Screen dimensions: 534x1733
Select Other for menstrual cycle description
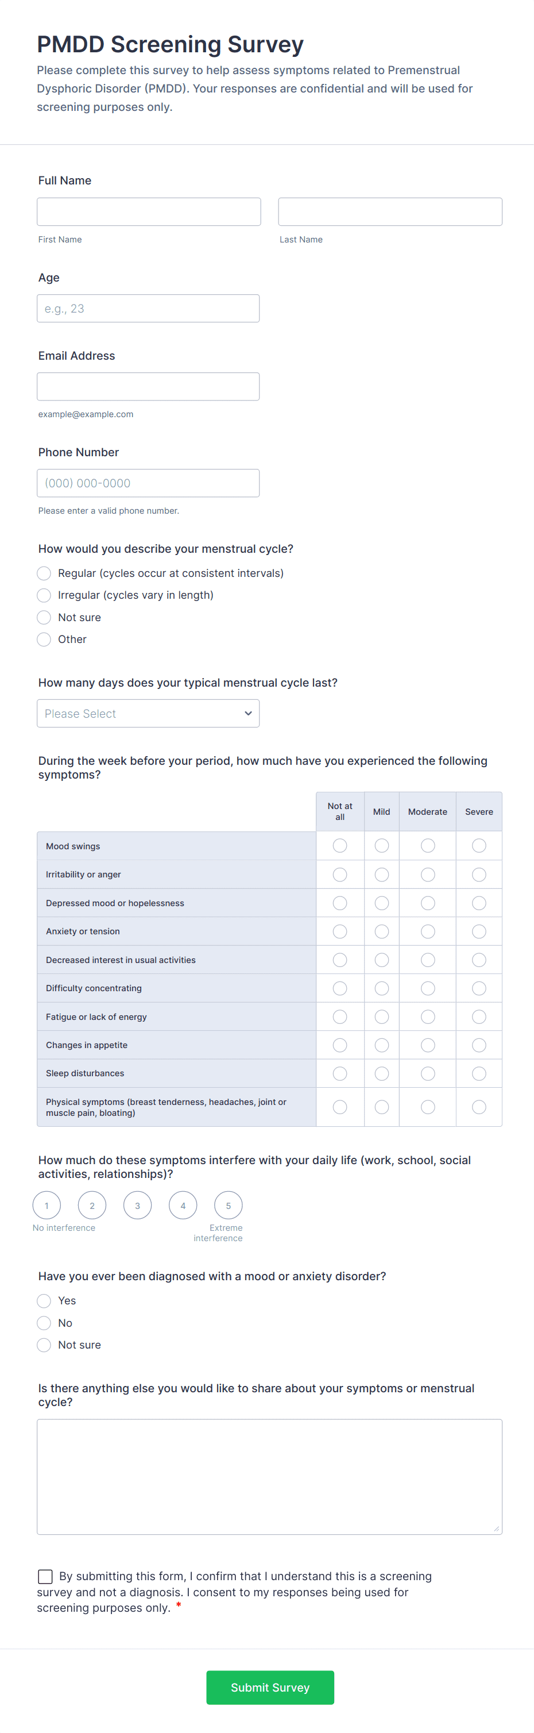44,640
